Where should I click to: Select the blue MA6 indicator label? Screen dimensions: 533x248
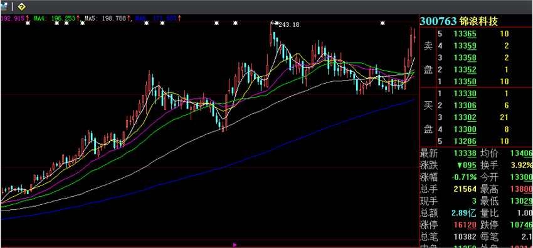tap(156, 18)
